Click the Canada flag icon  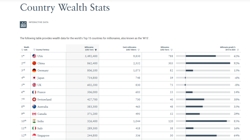pos(34,114)
